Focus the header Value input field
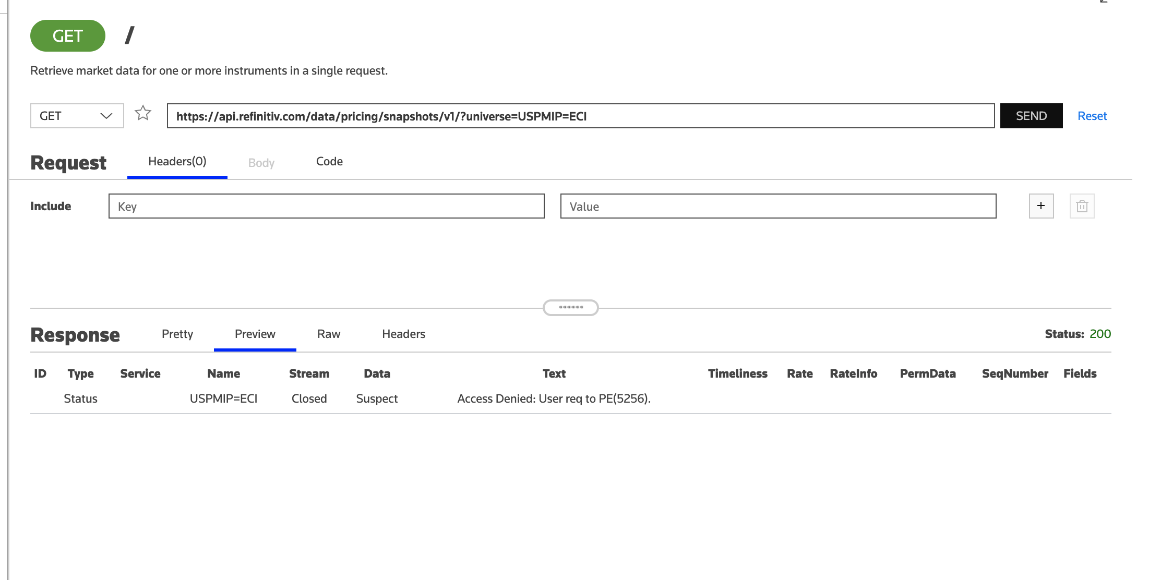 click(x=777, y=206)
